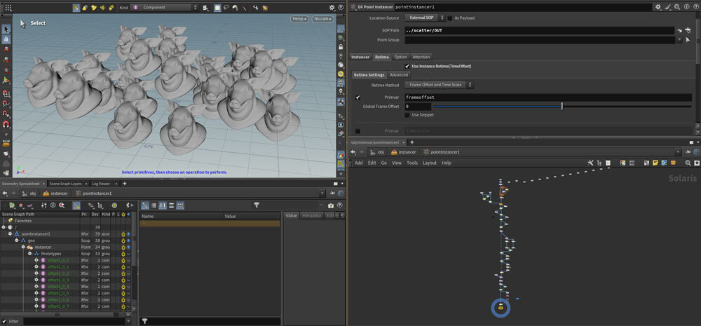Image resolution: width=701 pixels, height=326 pixels.
Task: Select the arrow Select tool in left toolbar
Action: click(x=6, y=29)
